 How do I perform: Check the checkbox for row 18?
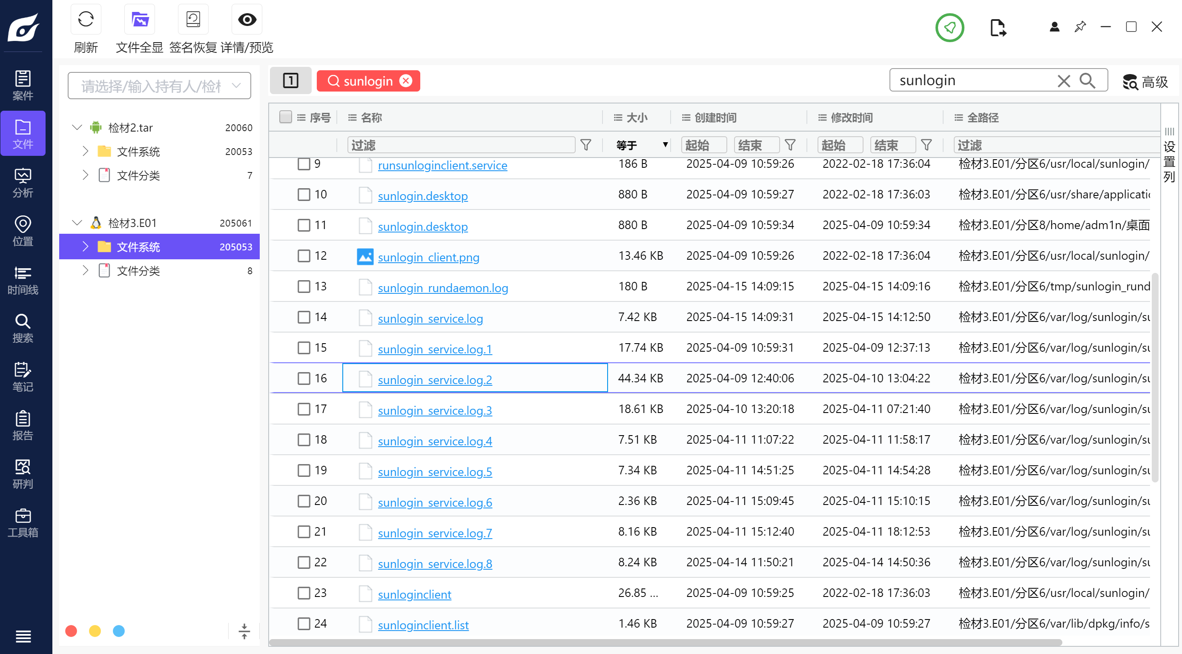304,440
